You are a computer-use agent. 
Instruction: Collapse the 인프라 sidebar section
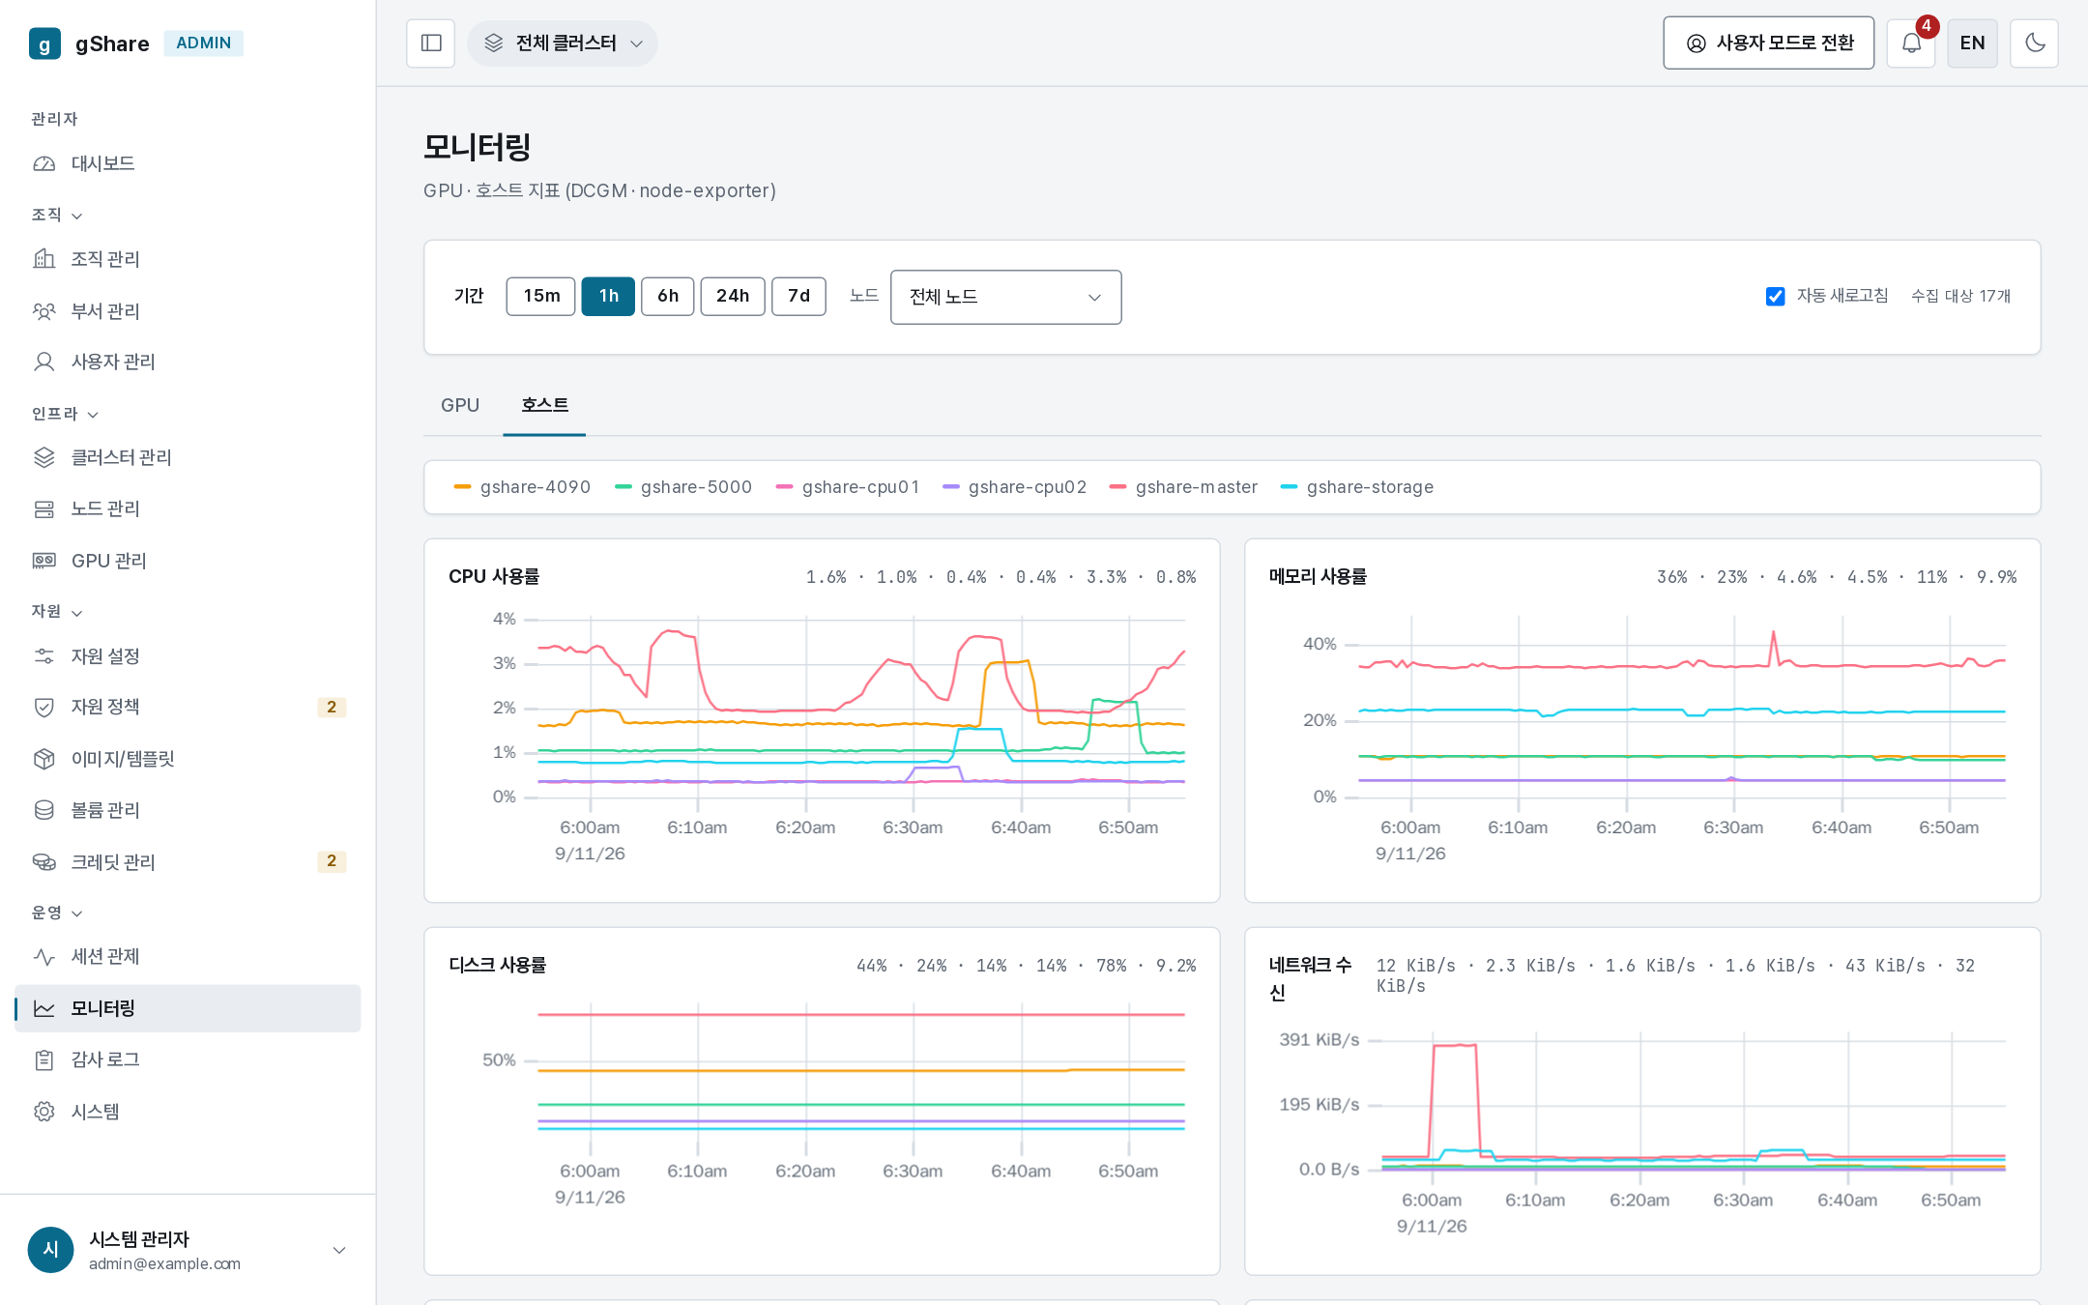[x=65, y=414]
